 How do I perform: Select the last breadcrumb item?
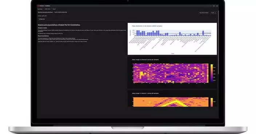(x=54, y=9)
